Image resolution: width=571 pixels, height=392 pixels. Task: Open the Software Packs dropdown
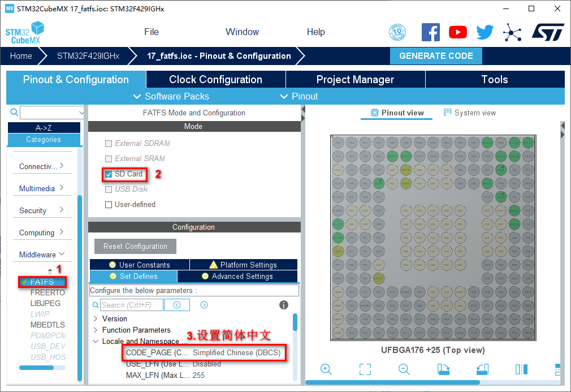pyautogui.click(x=171, y=96)
